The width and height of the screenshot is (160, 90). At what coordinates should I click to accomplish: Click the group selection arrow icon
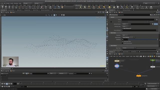tap(157, 19)
